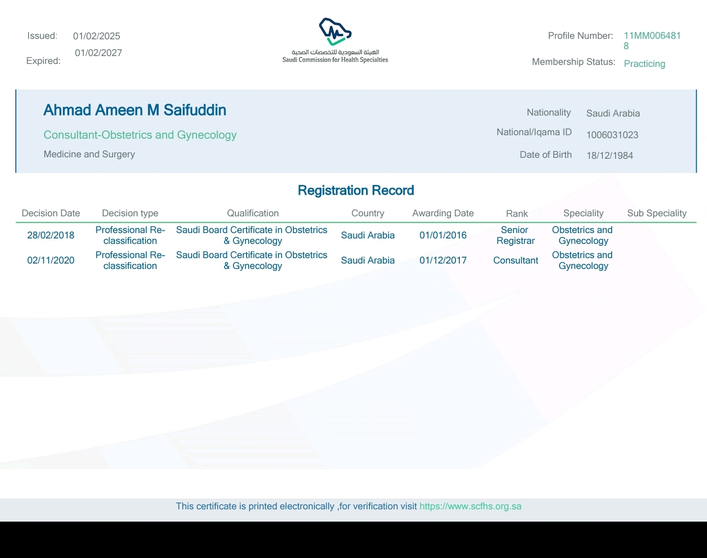Viewport: 707px width, 558px height.
Task: Click the Practicing membership status
Action: click(644, 64)
